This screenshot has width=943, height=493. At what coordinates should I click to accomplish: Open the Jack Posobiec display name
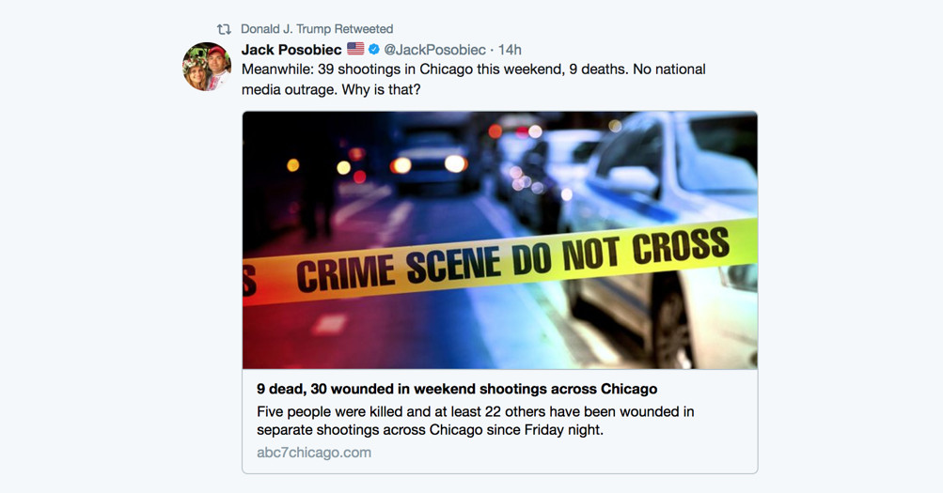coord(291,49)
